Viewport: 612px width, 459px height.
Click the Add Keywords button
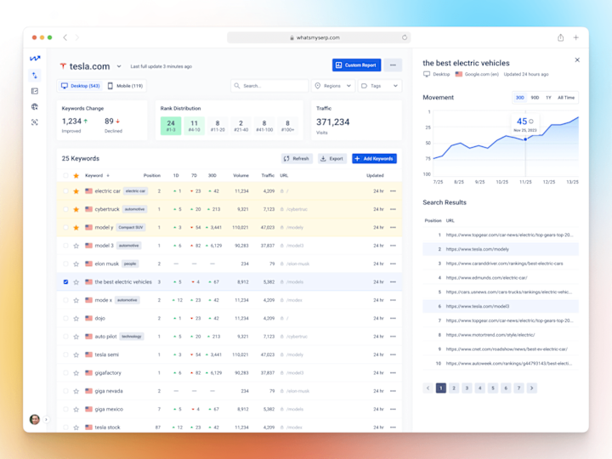click(374, 158)
